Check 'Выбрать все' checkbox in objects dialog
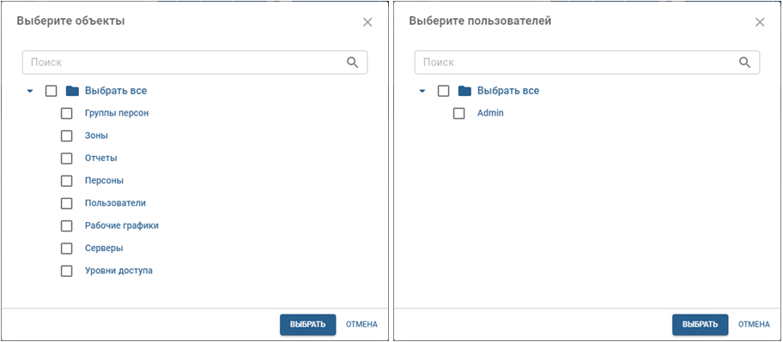Screen dimensions: 783x342 coord(51,91)
